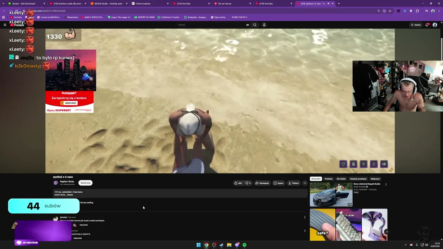Go back with the browser back arrow
This screenshot has height=249, width=443.
pyautogui.click(x=4, y=11)
